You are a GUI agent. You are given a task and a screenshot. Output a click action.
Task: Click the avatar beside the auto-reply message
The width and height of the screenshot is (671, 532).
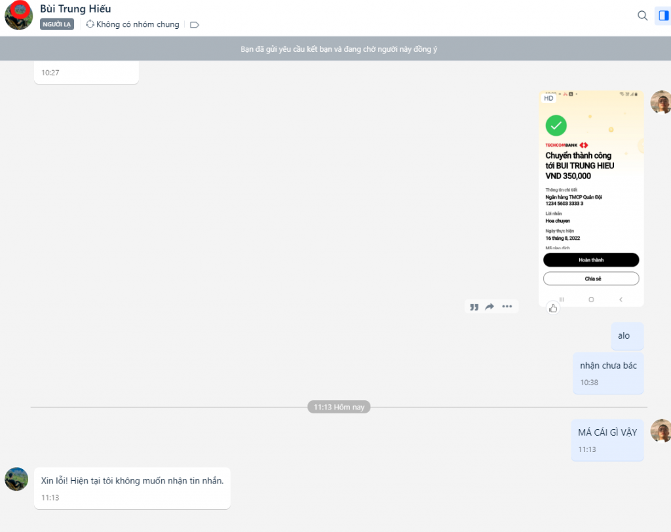pos(16,479)
